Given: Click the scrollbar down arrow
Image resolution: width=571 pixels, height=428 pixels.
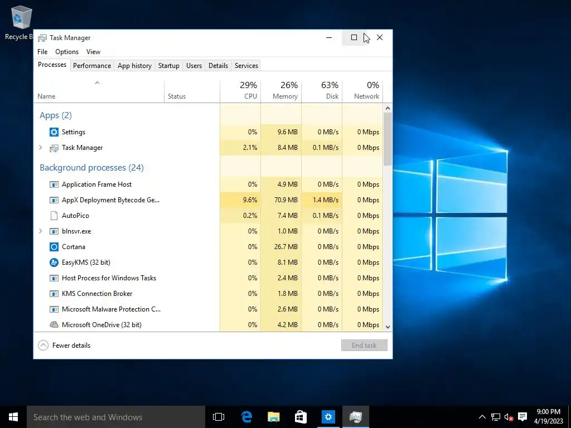Looking at the screenshot, I should coord(388,327).
